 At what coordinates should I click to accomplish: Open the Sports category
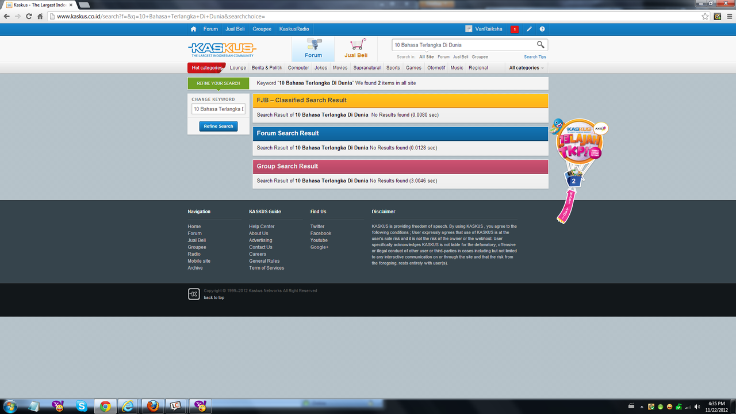click(x=393, y=68)
